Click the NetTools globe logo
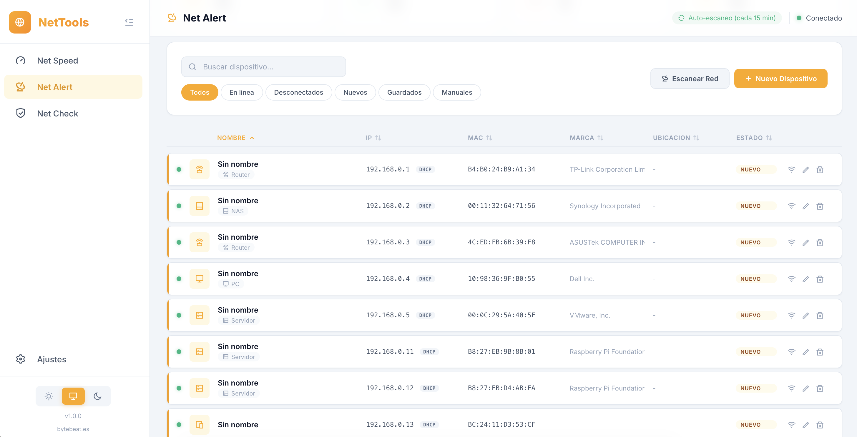The width and height of the screenshot is (857, 437). [x=20, y=22]
